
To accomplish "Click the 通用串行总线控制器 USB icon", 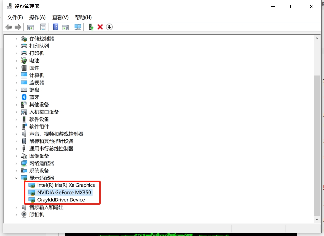I will (24, 149).
